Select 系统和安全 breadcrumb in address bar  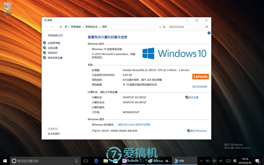[91, 27]
